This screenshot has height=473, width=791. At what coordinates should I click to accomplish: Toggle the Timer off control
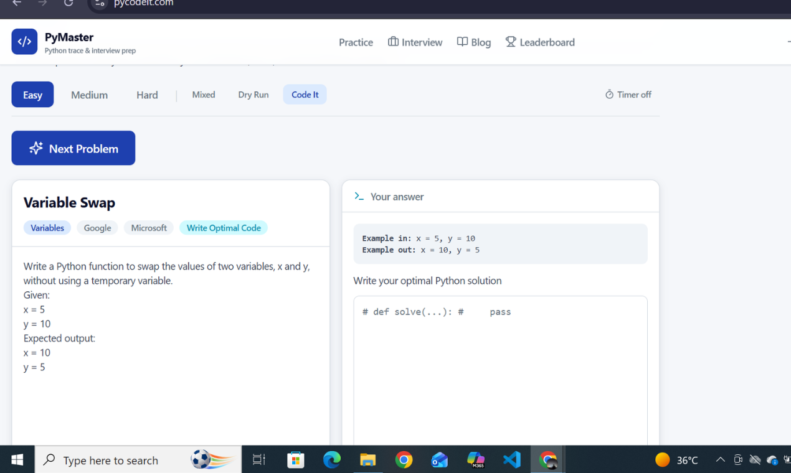point(628,95)
